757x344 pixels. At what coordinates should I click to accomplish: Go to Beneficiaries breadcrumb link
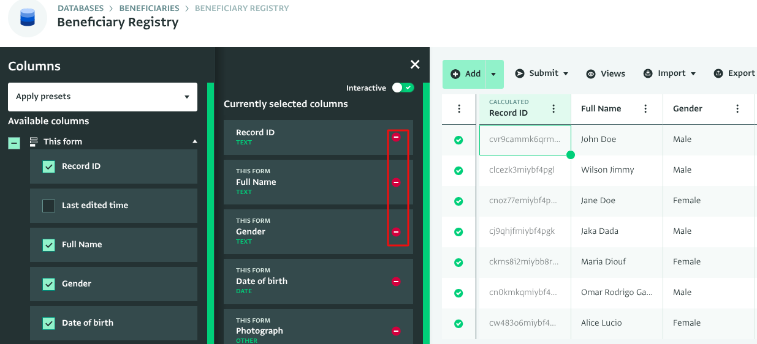pyautogui.click(x=149, y=9)
